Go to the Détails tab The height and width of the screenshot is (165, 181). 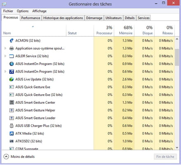(x=130, y=18)
